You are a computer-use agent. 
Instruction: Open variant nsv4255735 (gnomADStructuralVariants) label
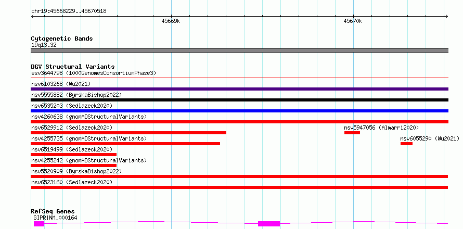point(89,138)
